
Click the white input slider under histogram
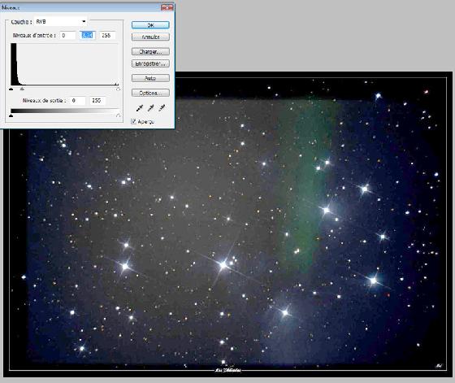[118, 89]
